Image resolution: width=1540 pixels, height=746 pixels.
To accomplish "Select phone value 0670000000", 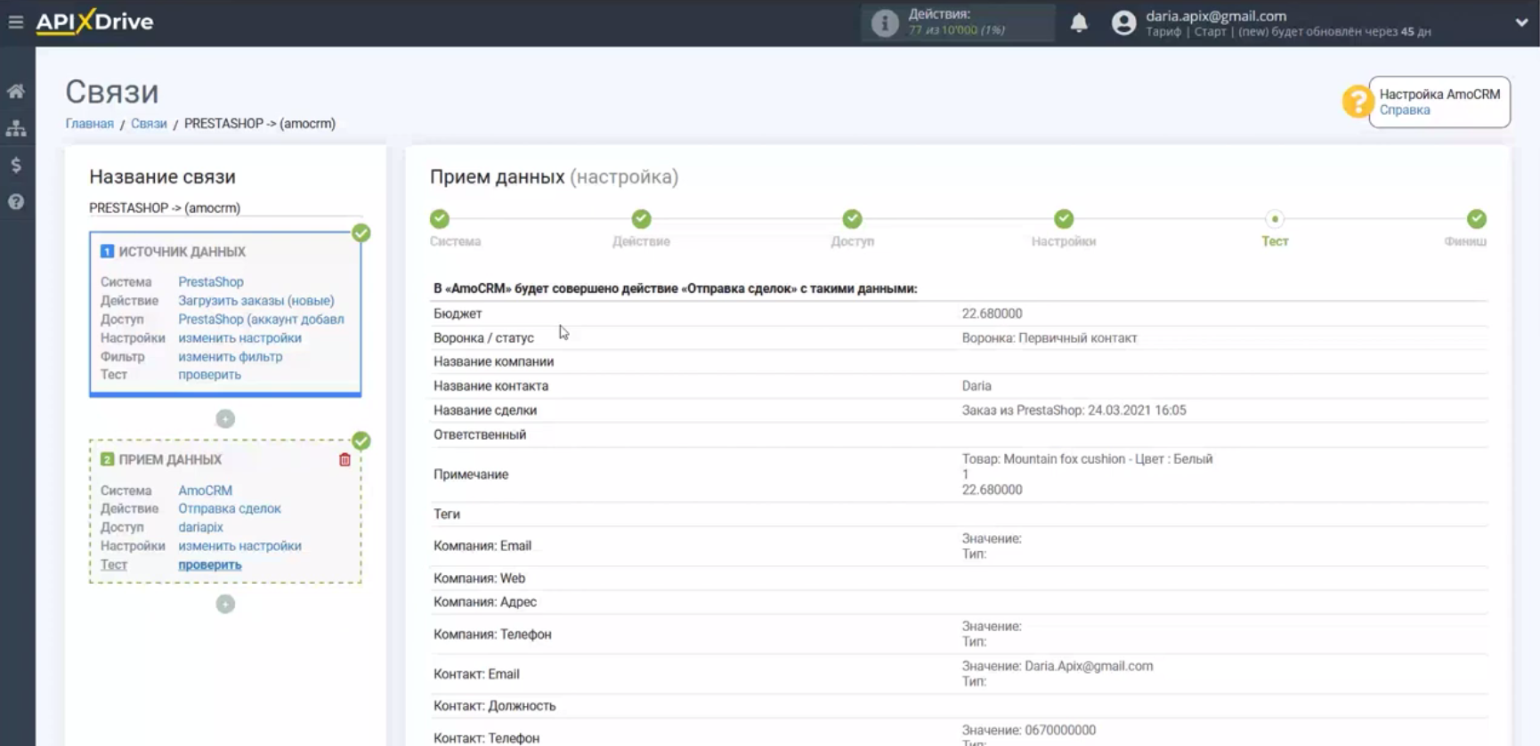I will 1060,730.
